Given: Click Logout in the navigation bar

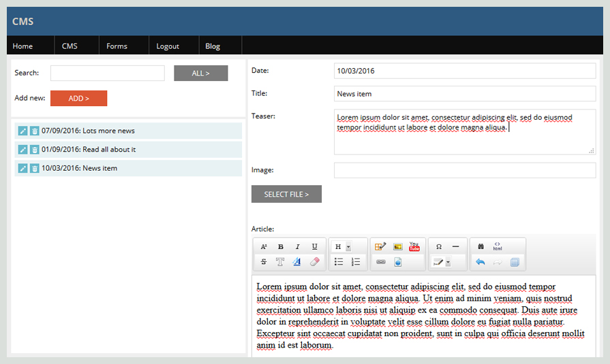Looking at the screenshot, I should click(168, 46).
